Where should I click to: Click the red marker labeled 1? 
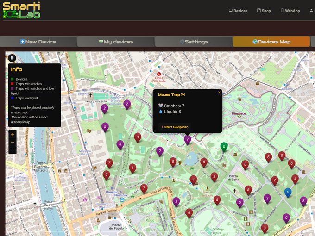[x=132, y=168]
